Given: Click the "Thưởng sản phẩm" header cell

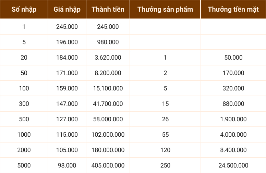Looking at the screenshot, I should (165, 9).
